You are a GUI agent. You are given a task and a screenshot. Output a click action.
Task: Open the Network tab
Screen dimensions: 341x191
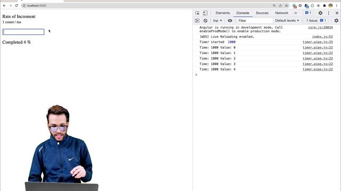pos(282,13)
